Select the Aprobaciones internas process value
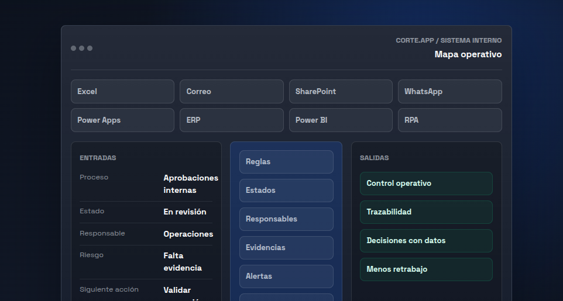563x301 pixels. 191,184
